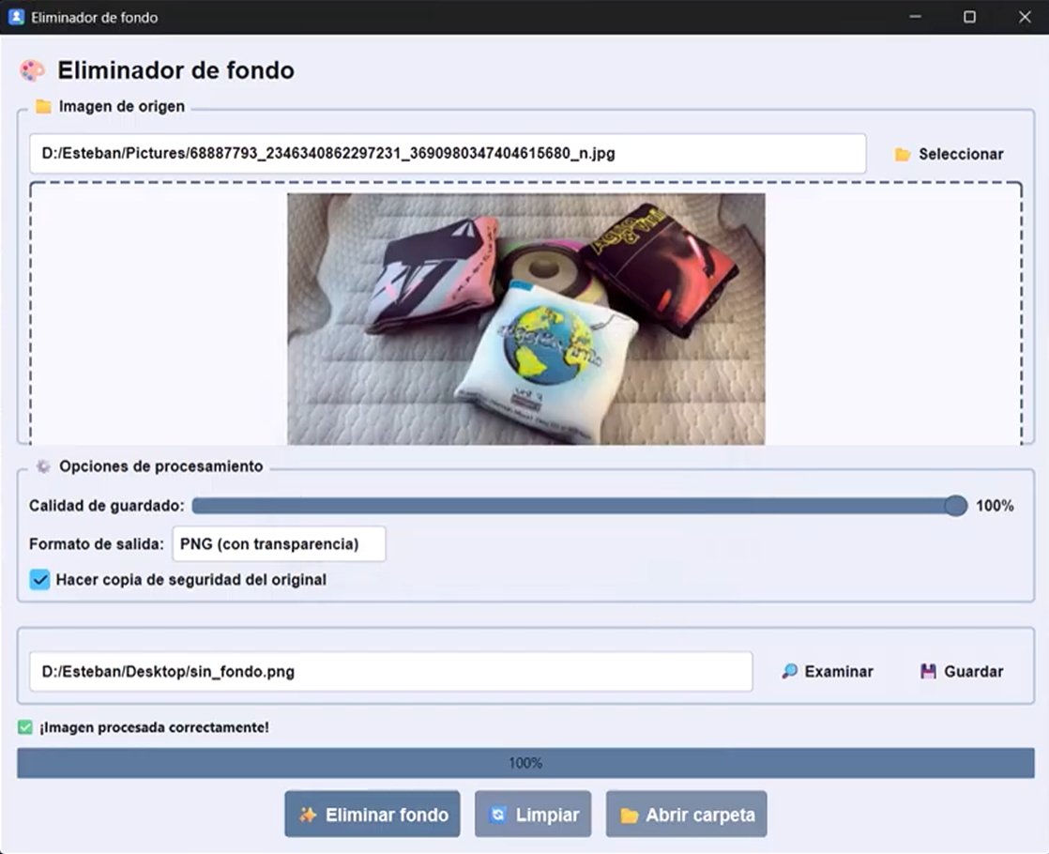
Task: Click the app icon in the title bar
Action: pos(16,17)
